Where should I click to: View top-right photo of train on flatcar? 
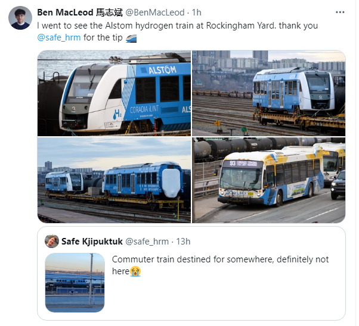click(268, 93)
